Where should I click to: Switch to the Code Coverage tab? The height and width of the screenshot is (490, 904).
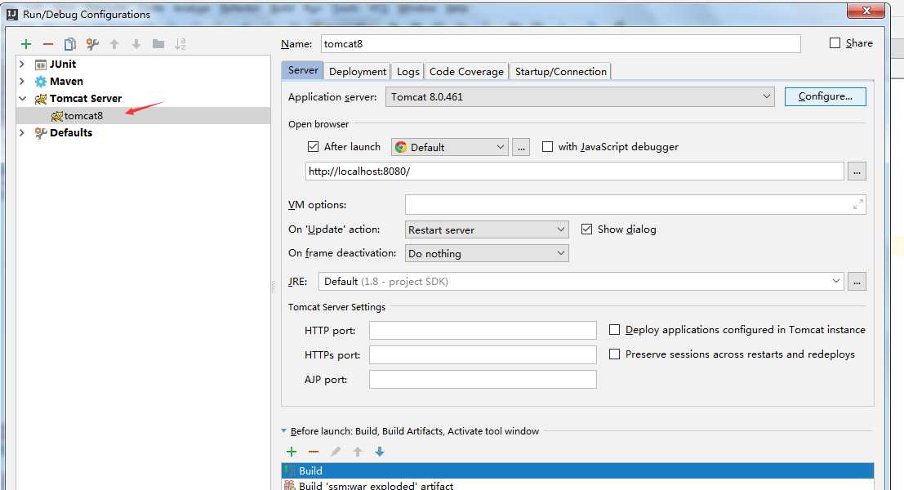(466, 72)
